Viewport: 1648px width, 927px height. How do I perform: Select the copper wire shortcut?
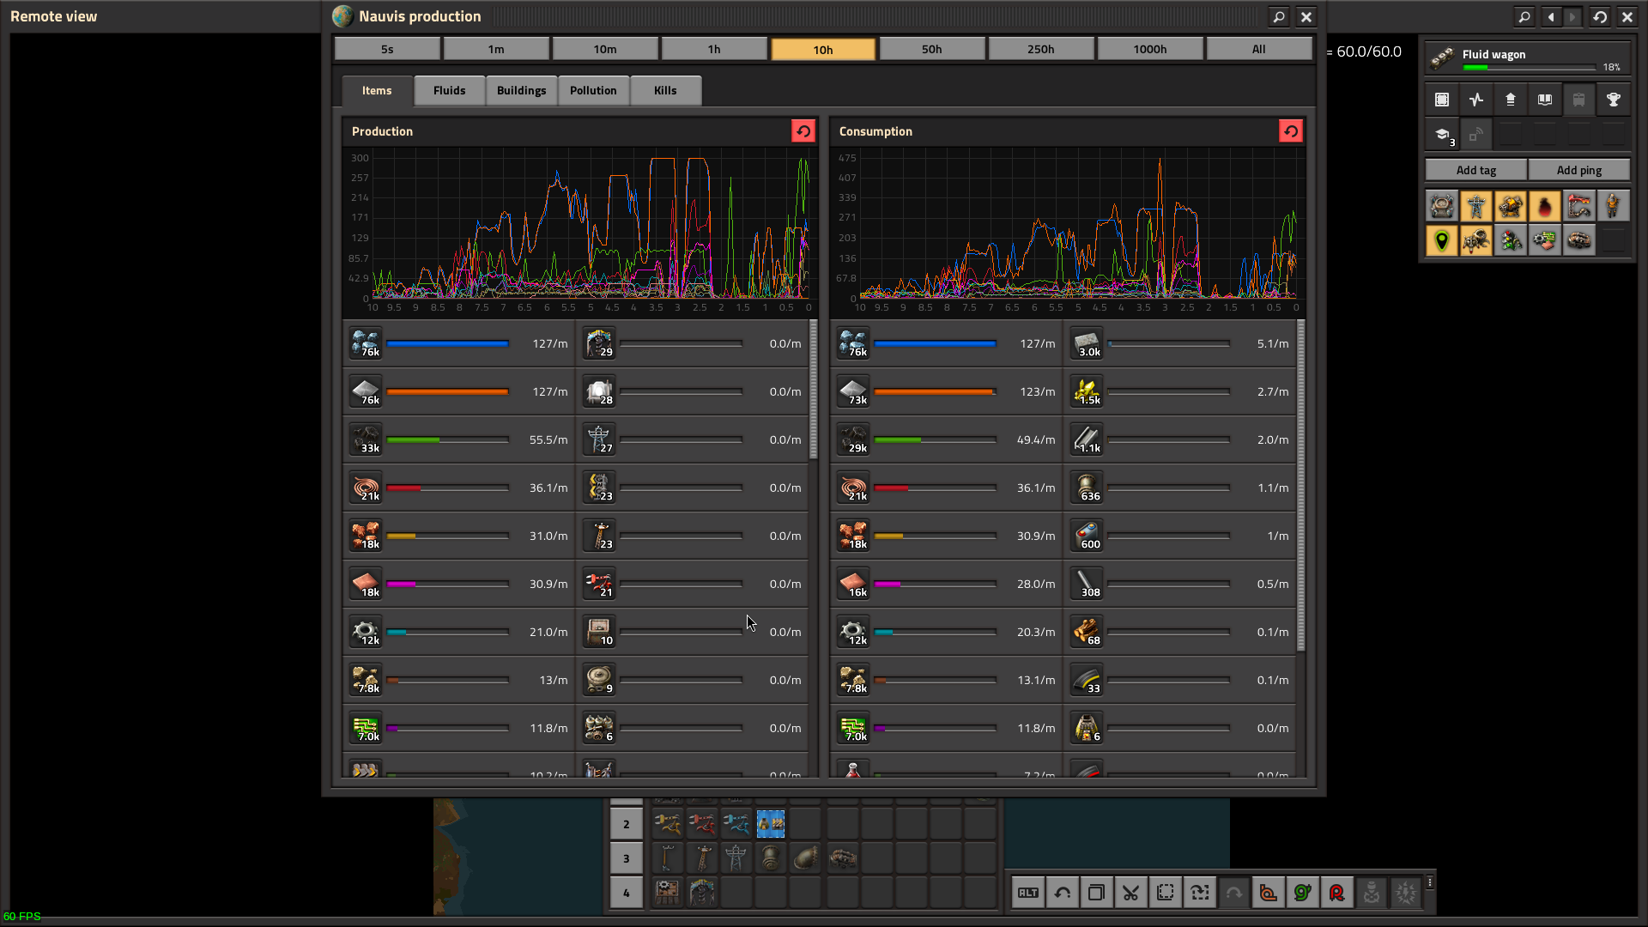coord(1269,893)
